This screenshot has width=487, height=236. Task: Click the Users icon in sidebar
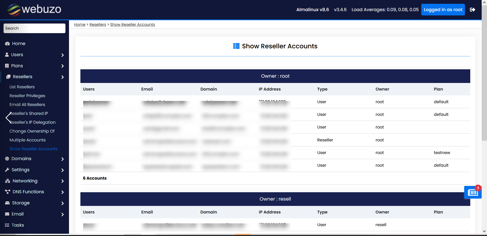pyautogui.click(x=6, y=55)
